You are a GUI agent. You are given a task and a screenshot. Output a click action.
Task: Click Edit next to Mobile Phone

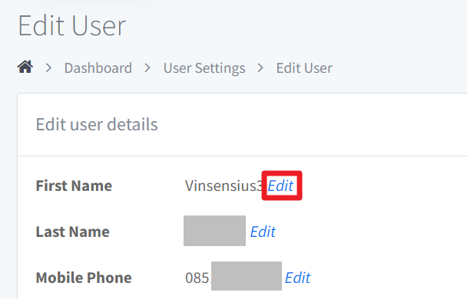[x=297, y=278]
